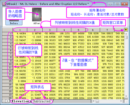Click cell with value 544.08815
Viewport: 130px width, 105px height.
[107, 34]
